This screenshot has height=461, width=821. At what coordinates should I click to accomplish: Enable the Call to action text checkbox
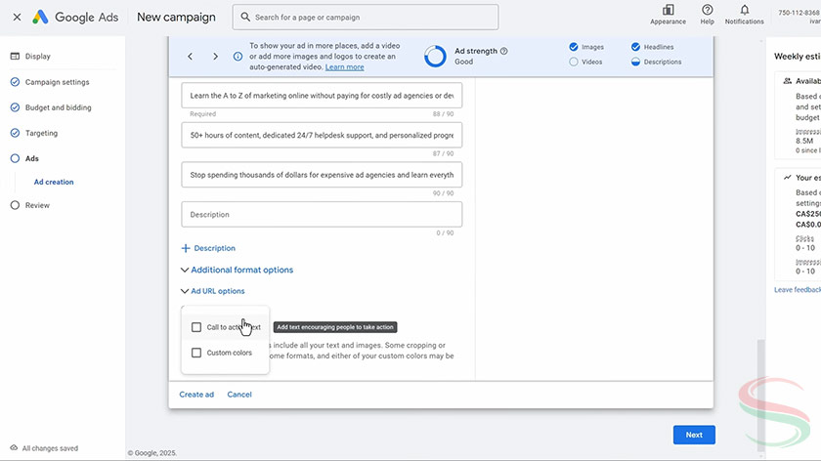[196, 327]
